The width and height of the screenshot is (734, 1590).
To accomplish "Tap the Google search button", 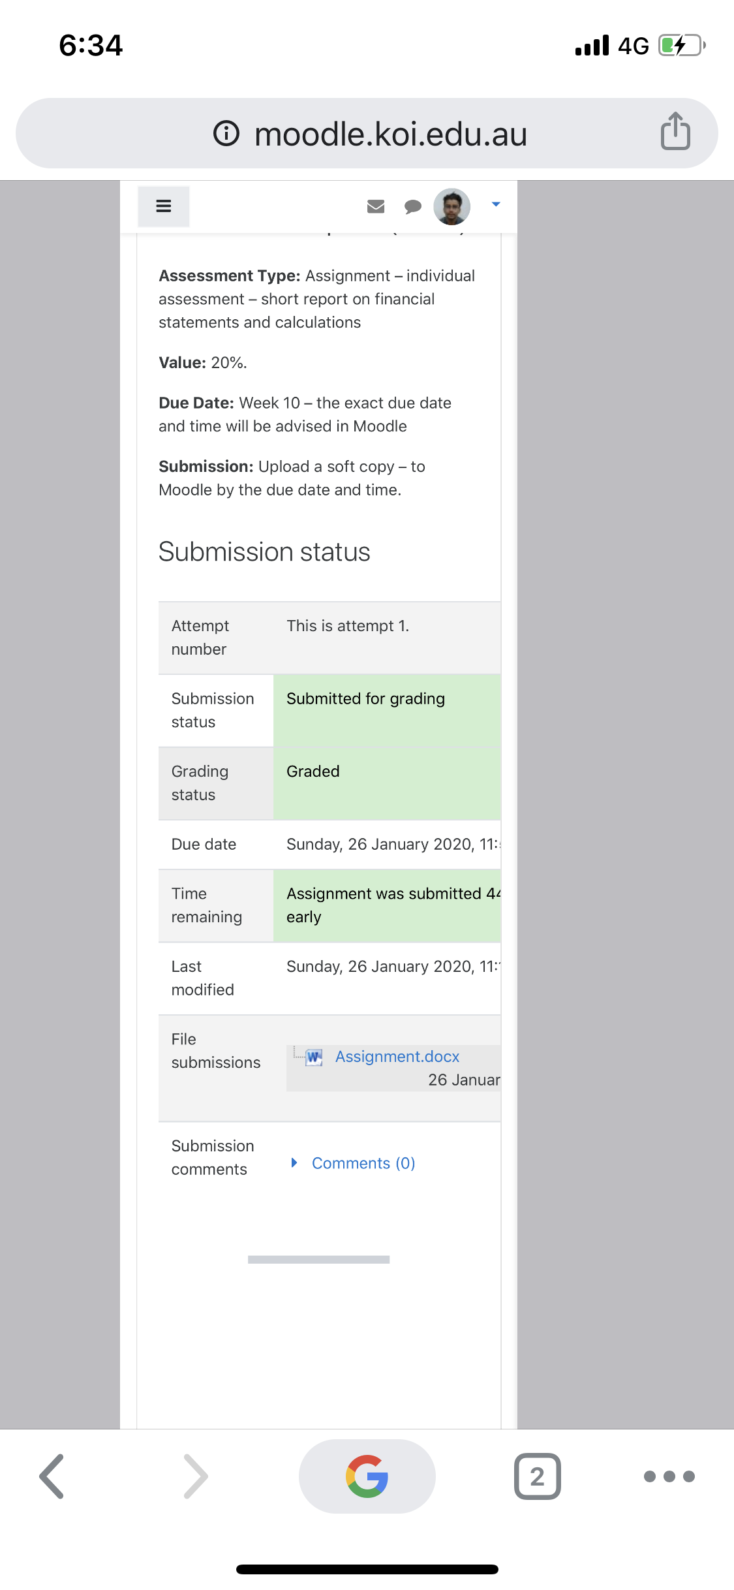I will click(367, 1476).
